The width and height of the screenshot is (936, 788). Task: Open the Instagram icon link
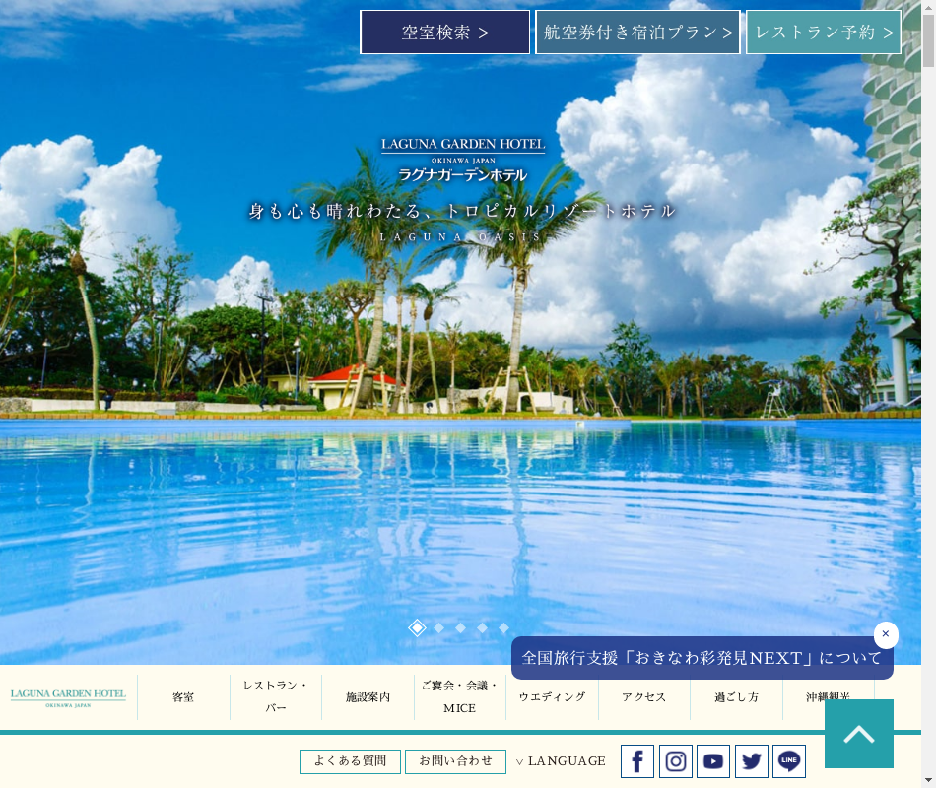[x=676, y=761]
